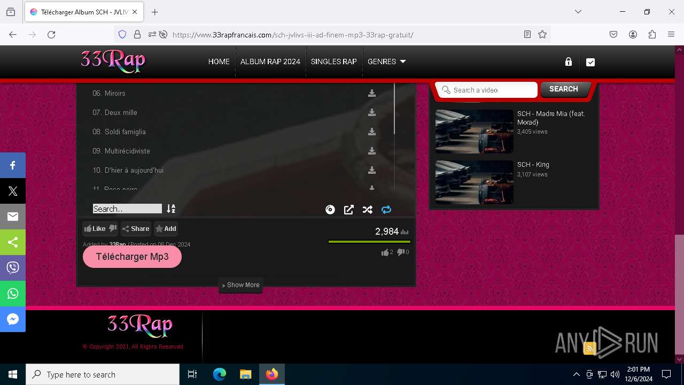This screenshot has height=385, width=684.
Task: Open File Explorer from taskbar
Action: click(245, 374)
